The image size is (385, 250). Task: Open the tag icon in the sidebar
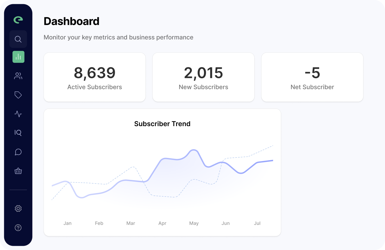pos(18,95)
